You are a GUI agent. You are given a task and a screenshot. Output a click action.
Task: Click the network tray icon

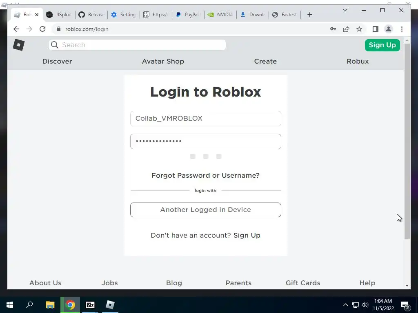click(x=356, y=305)
